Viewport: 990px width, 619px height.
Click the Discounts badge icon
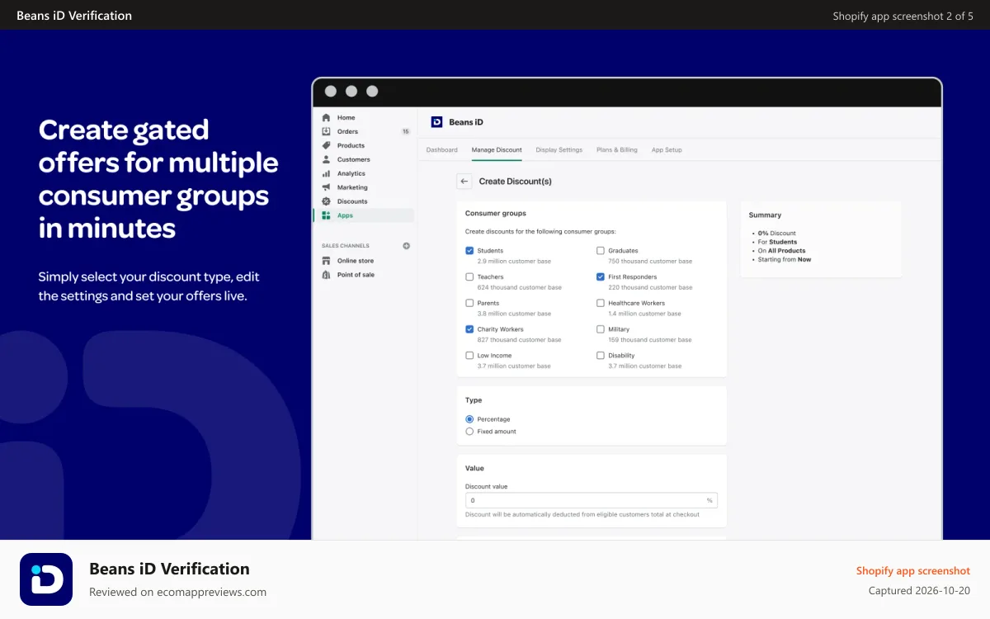click(326, 201)
